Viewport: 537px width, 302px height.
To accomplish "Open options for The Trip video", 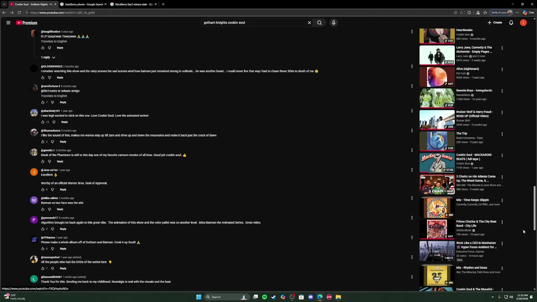I will (502, 134).
